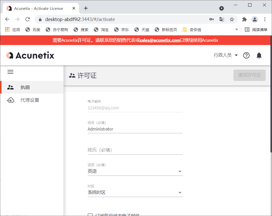
Task: Click the disabled email field 123456@qq.com
Action: 135,108
